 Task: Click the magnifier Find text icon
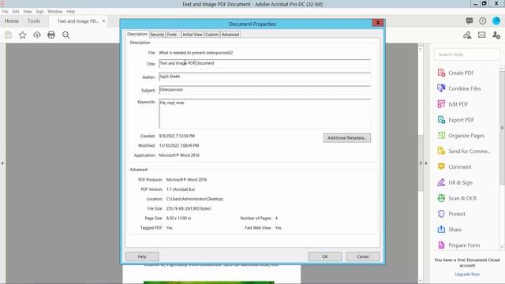tap(66, 35)
